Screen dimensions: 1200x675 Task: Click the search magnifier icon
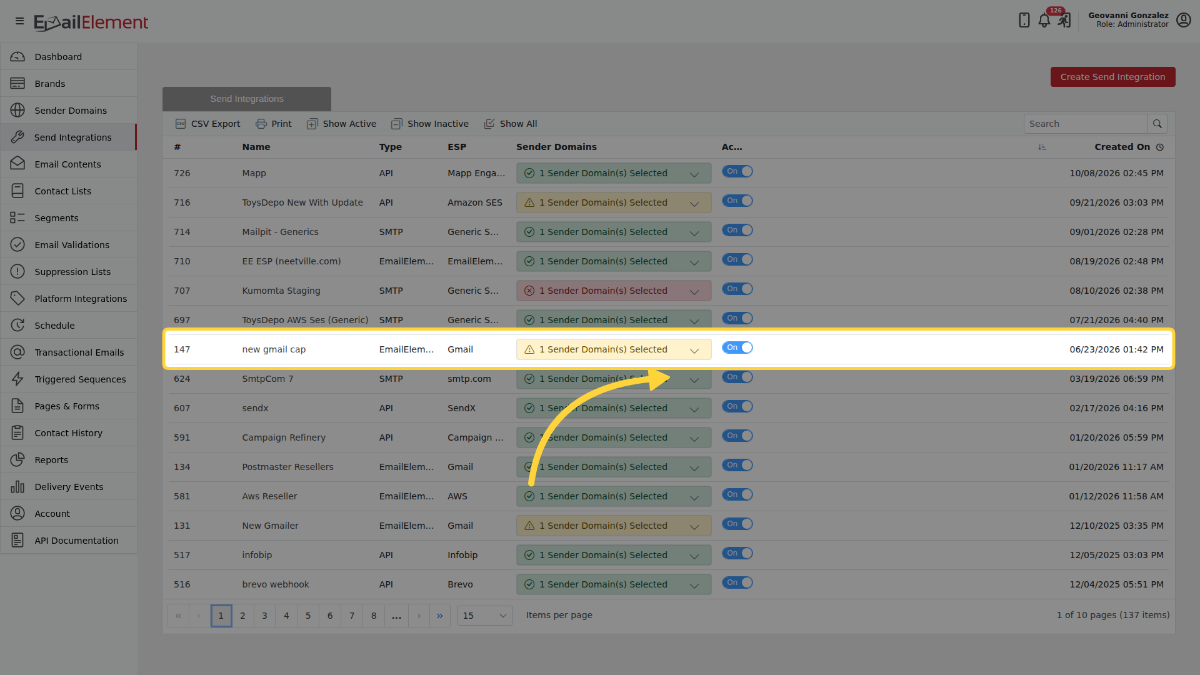click(x=1157, y=124)
